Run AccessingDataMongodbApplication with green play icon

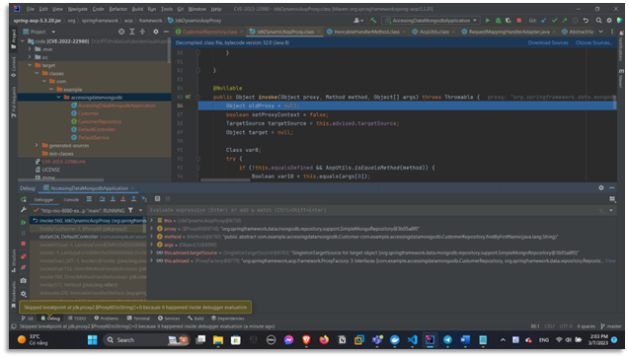click(488, 21)
